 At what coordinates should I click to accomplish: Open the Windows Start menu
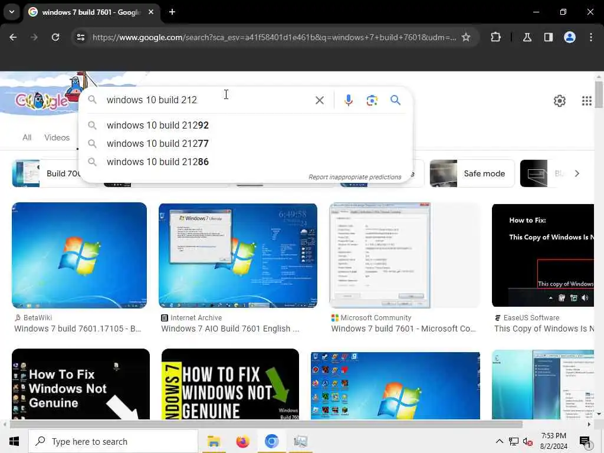[14, 441]
